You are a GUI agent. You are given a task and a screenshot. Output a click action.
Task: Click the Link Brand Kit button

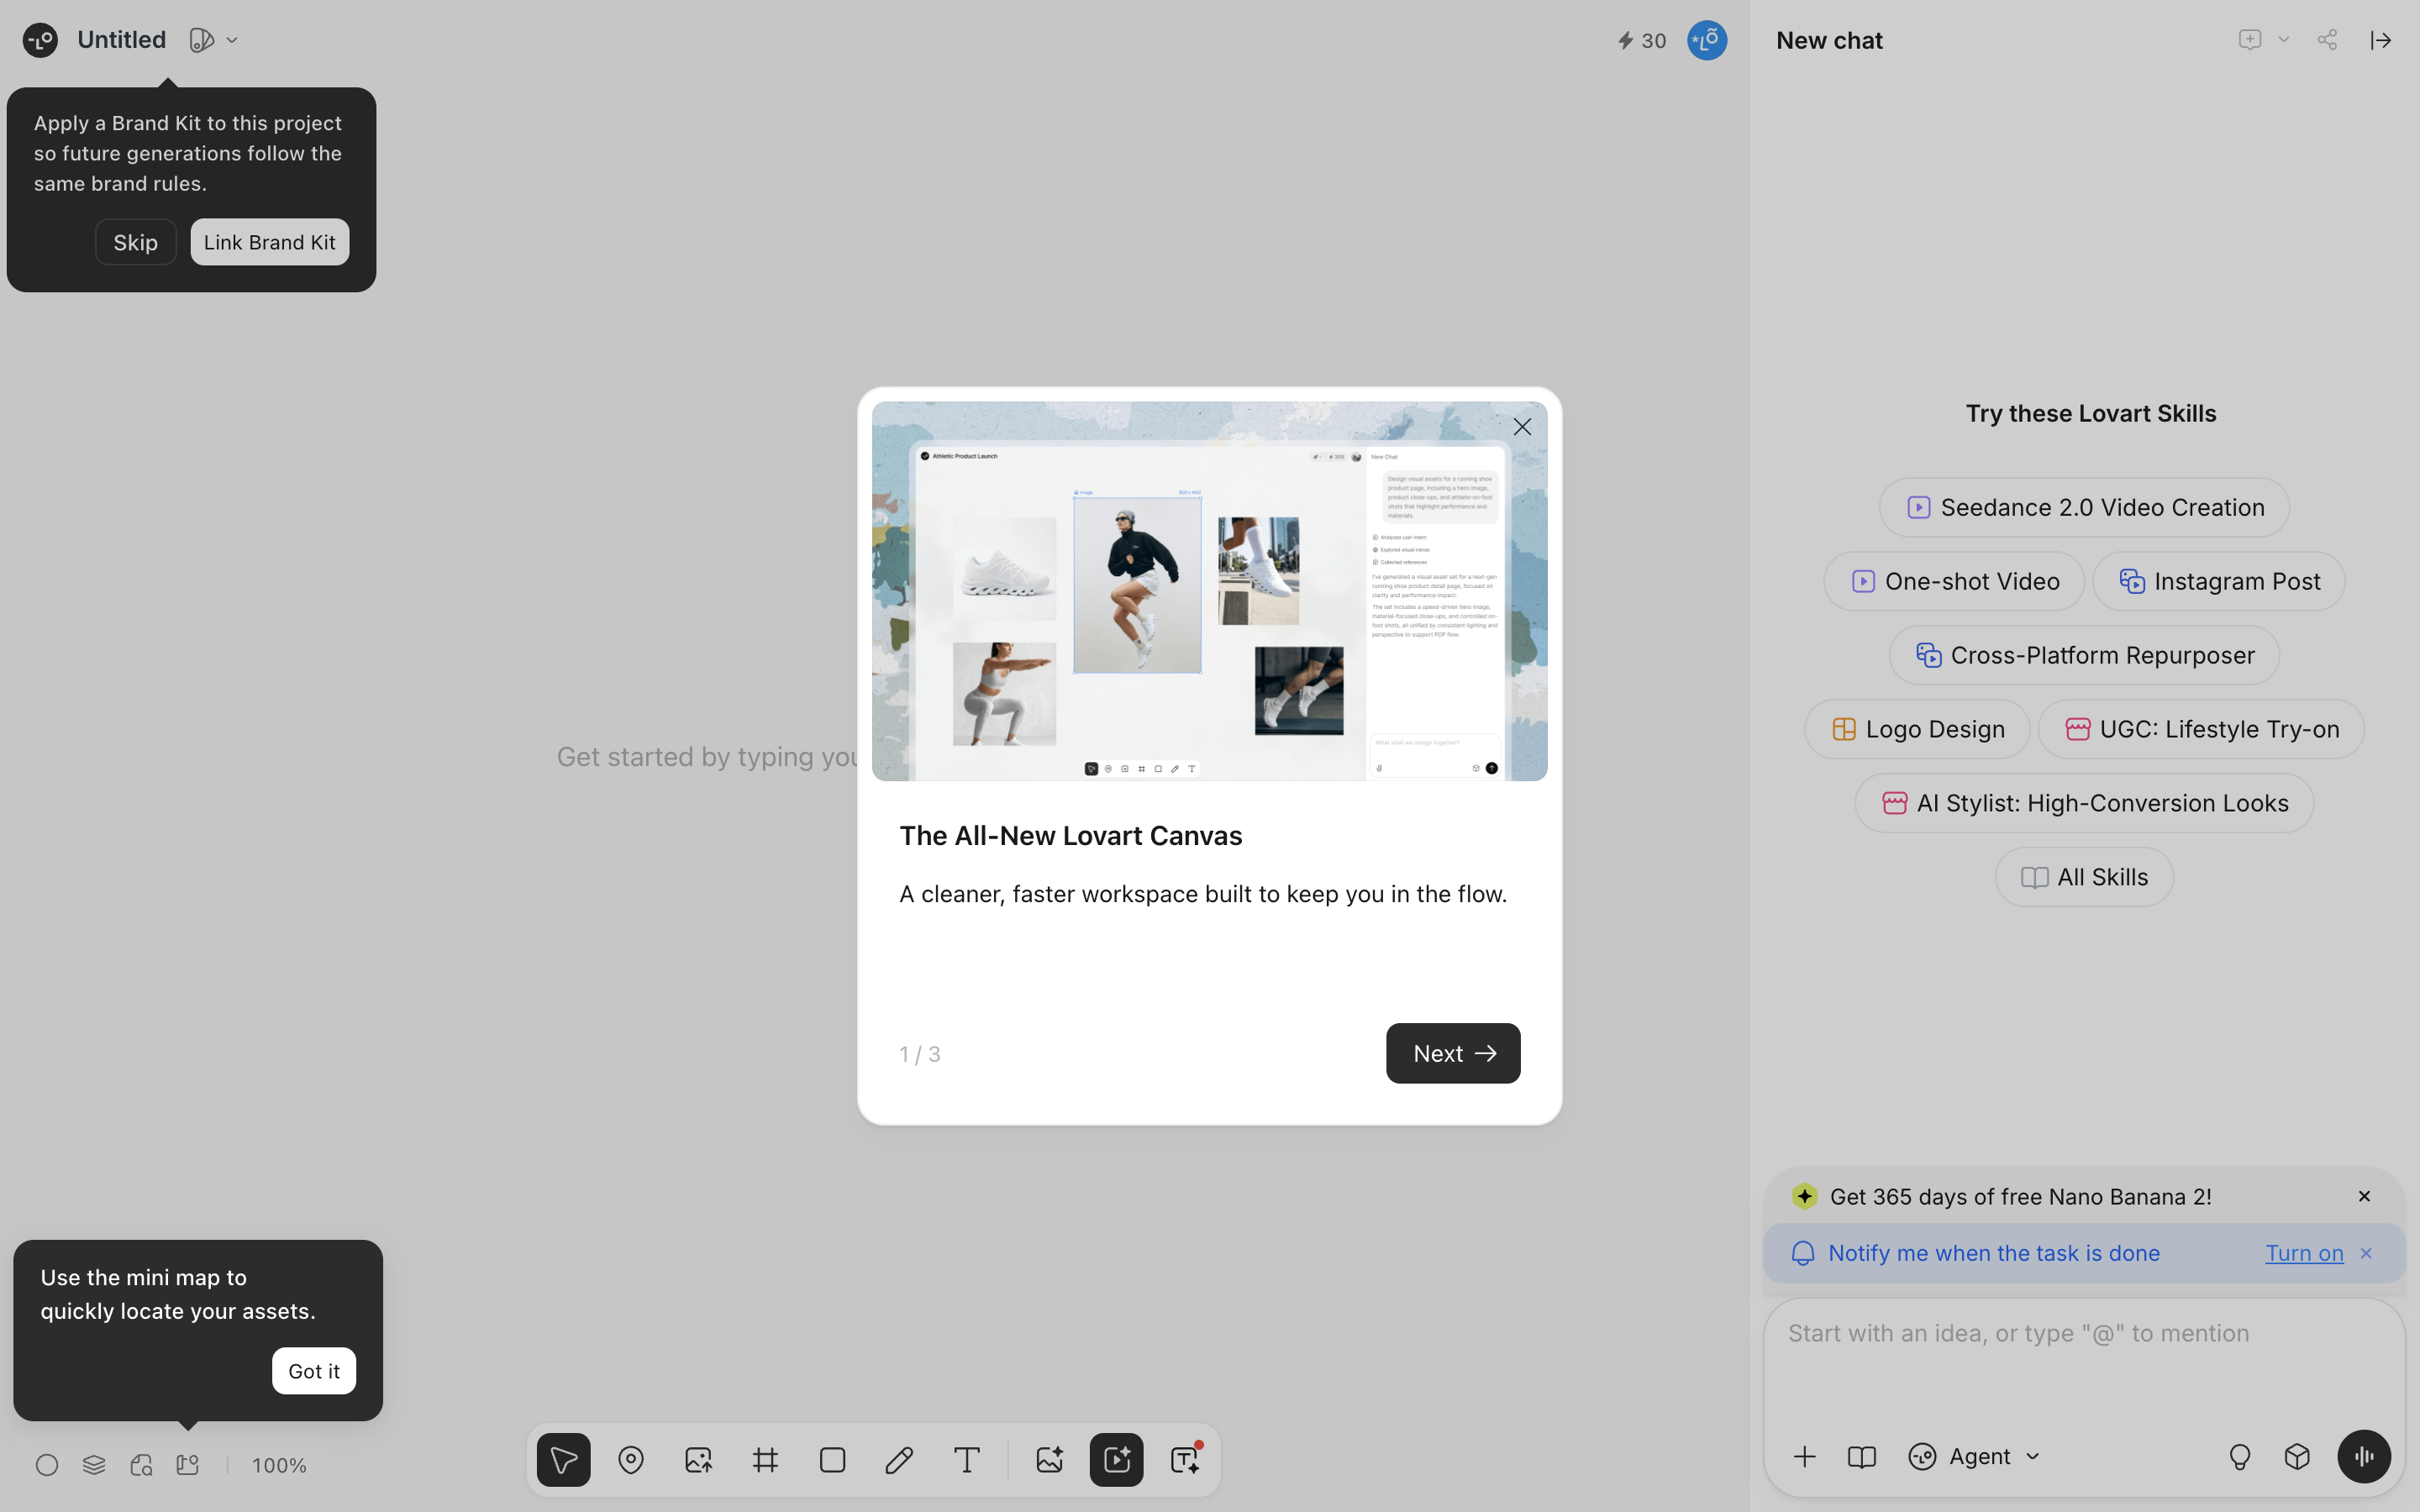click(270, 242)
